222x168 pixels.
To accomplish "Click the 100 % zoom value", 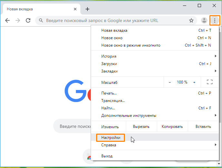I will tap(182, 82).
